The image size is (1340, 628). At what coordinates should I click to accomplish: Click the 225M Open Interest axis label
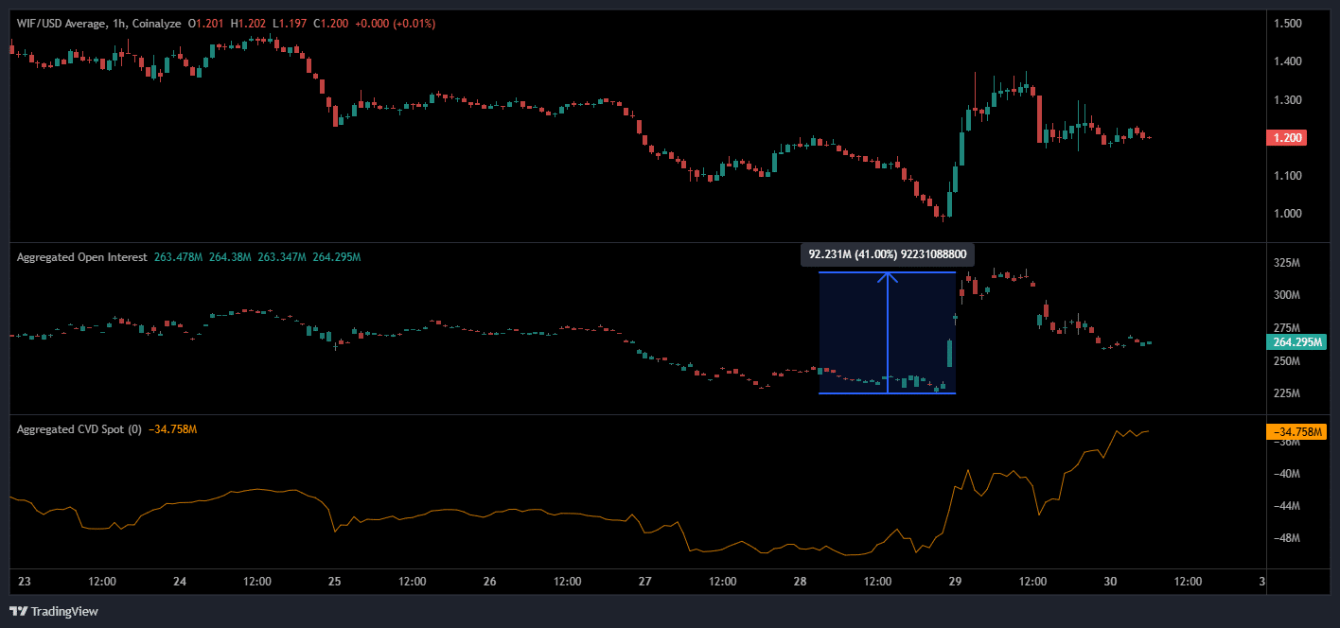1286,393
